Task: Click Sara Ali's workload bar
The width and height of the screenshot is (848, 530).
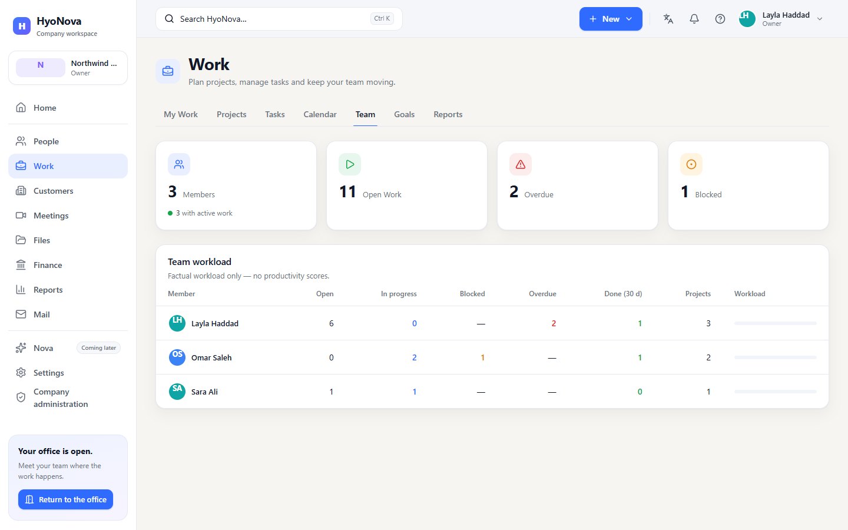Action: tap(776, 392)
